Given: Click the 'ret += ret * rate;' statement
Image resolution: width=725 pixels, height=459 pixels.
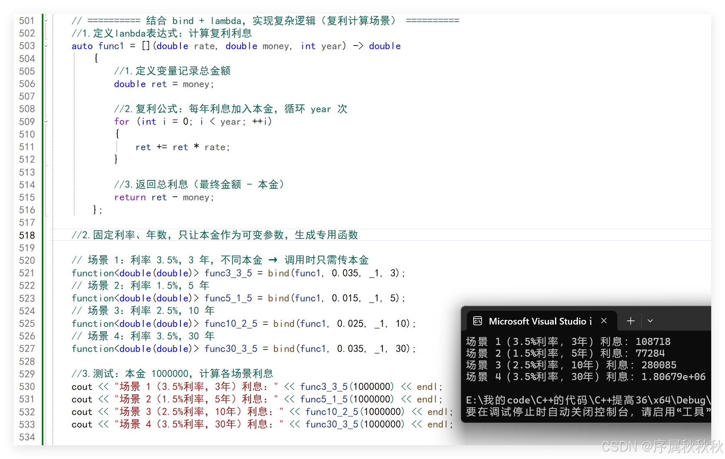Looking at the screenshot, I should point(183,147).
